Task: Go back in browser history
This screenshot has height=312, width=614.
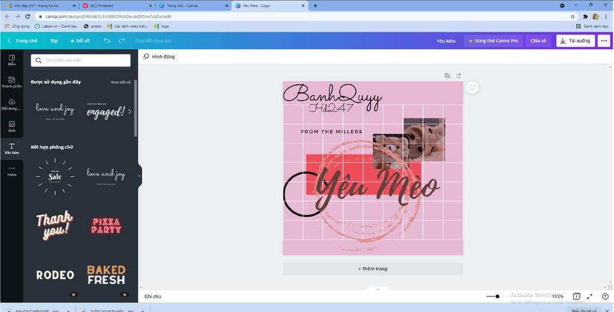Action: 7,16
